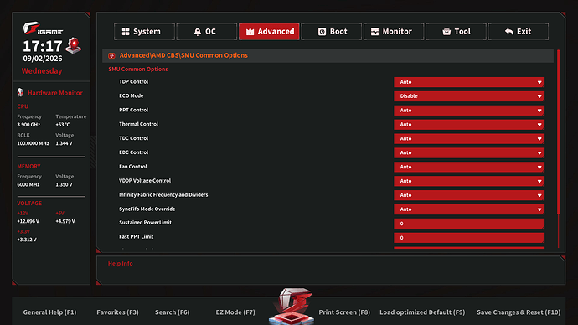Click the System tab grid icon

coord(126,32)
